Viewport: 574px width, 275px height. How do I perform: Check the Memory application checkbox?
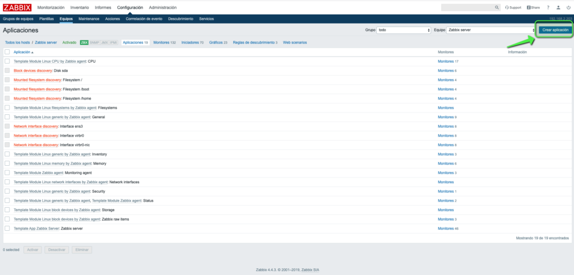7,163
